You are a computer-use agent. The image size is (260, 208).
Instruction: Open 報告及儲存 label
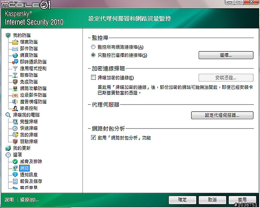(x=31, y=181)
